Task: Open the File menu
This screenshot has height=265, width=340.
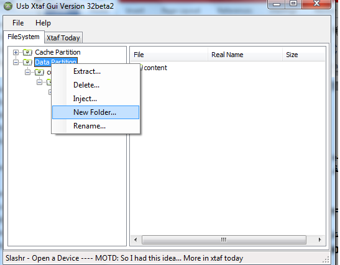Action: (x=18, y=23)
